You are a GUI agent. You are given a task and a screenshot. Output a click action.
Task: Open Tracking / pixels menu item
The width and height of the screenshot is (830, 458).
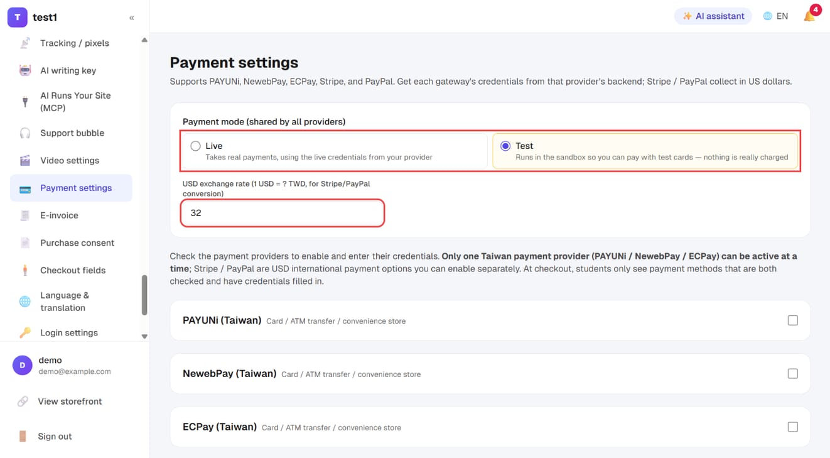[x=71, y=43]
